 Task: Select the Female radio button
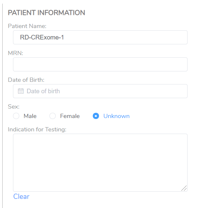53,116
